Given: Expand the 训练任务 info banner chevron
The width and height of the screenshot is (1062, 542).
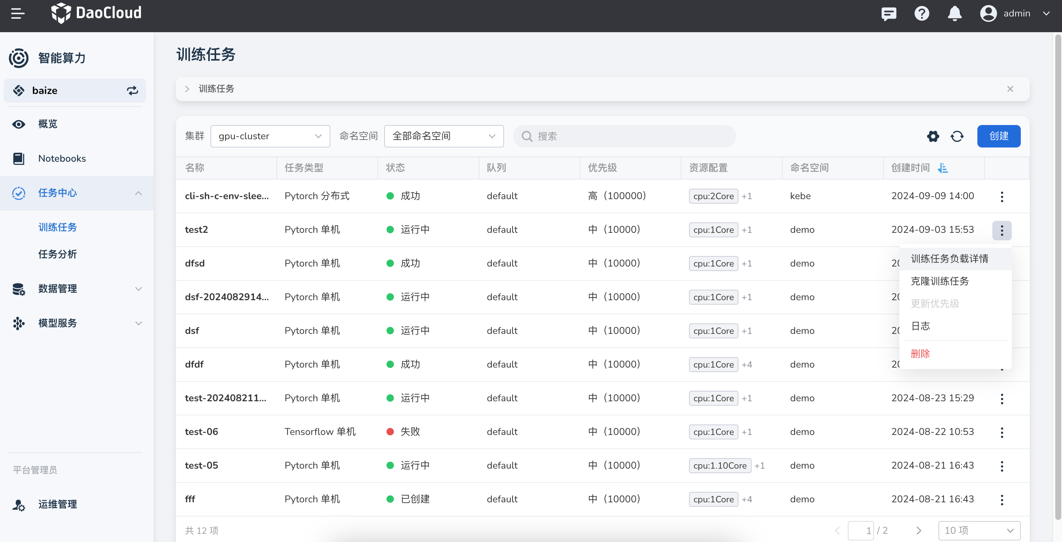Looking at the screenshot, I should [x=187, y=89].
